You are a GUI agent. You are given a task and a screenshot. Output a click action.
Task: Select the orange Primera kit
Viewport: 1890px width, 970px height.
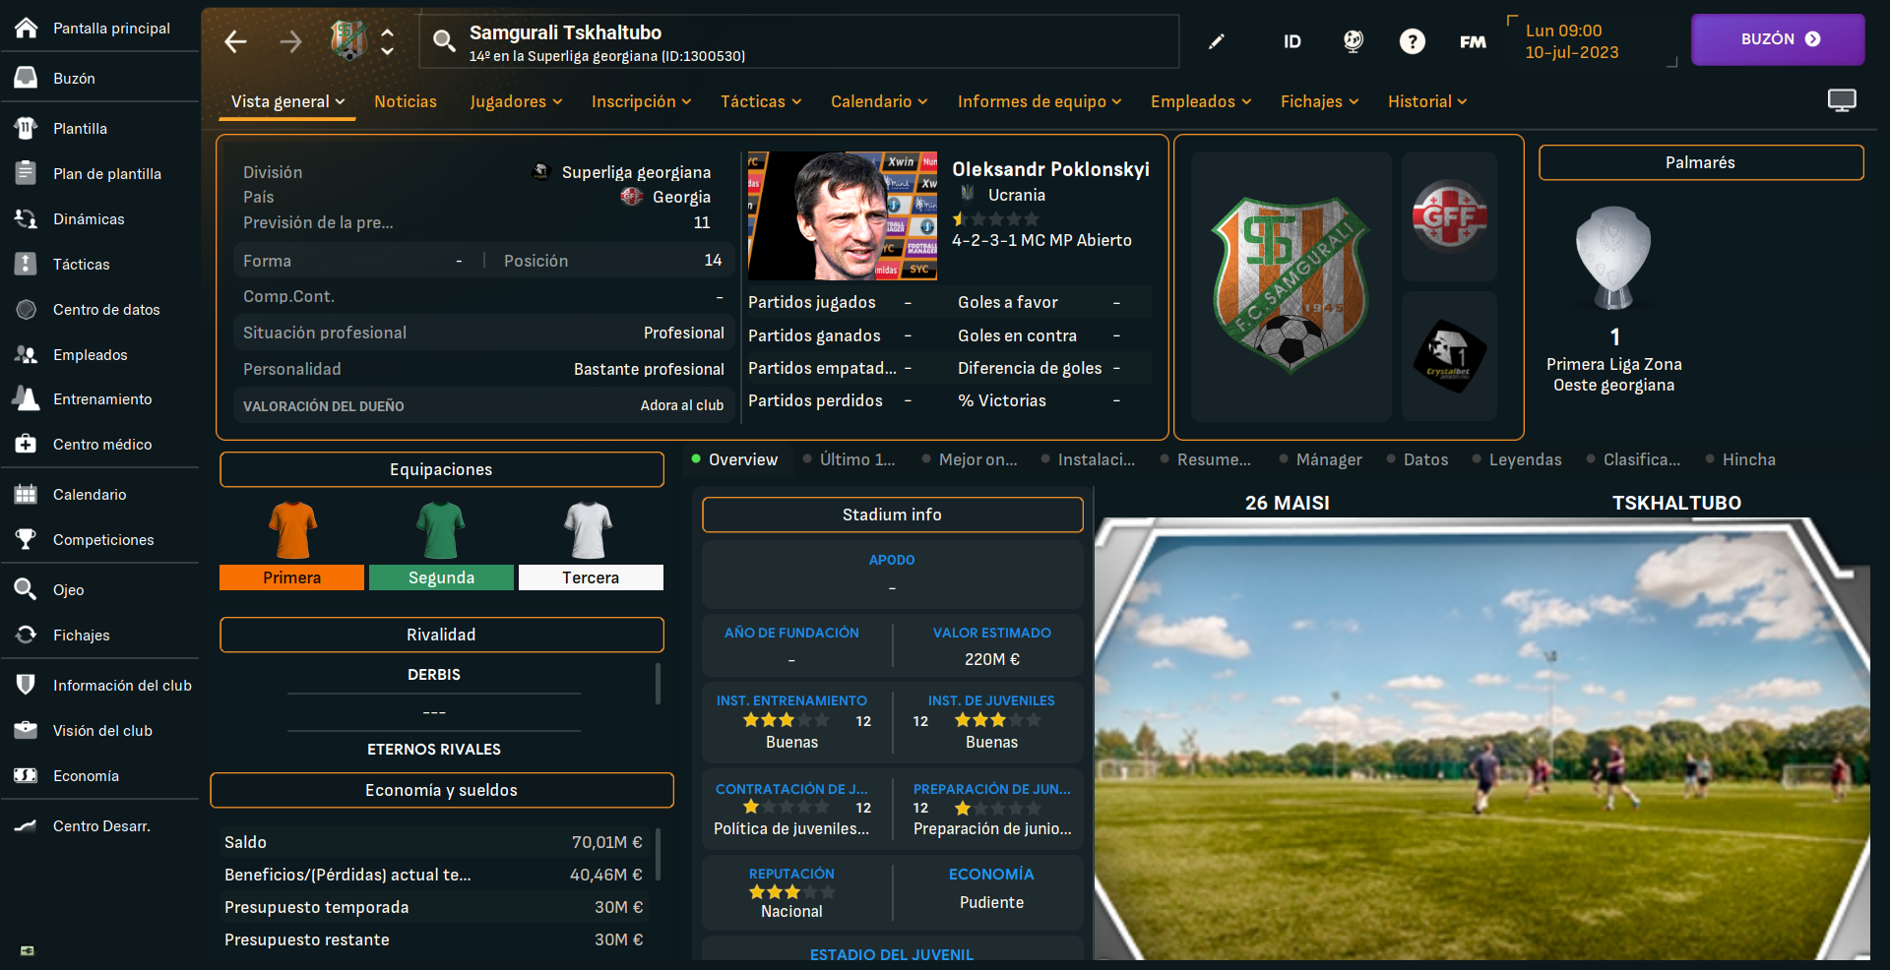(x=291, y=544)
